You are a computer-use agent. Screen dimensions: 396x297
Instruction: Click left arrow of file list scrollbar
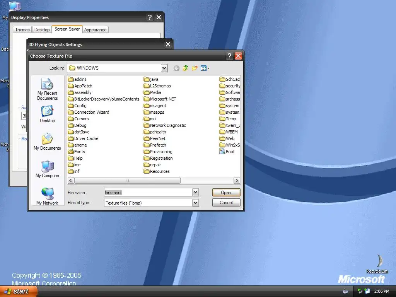coord(71,180)
